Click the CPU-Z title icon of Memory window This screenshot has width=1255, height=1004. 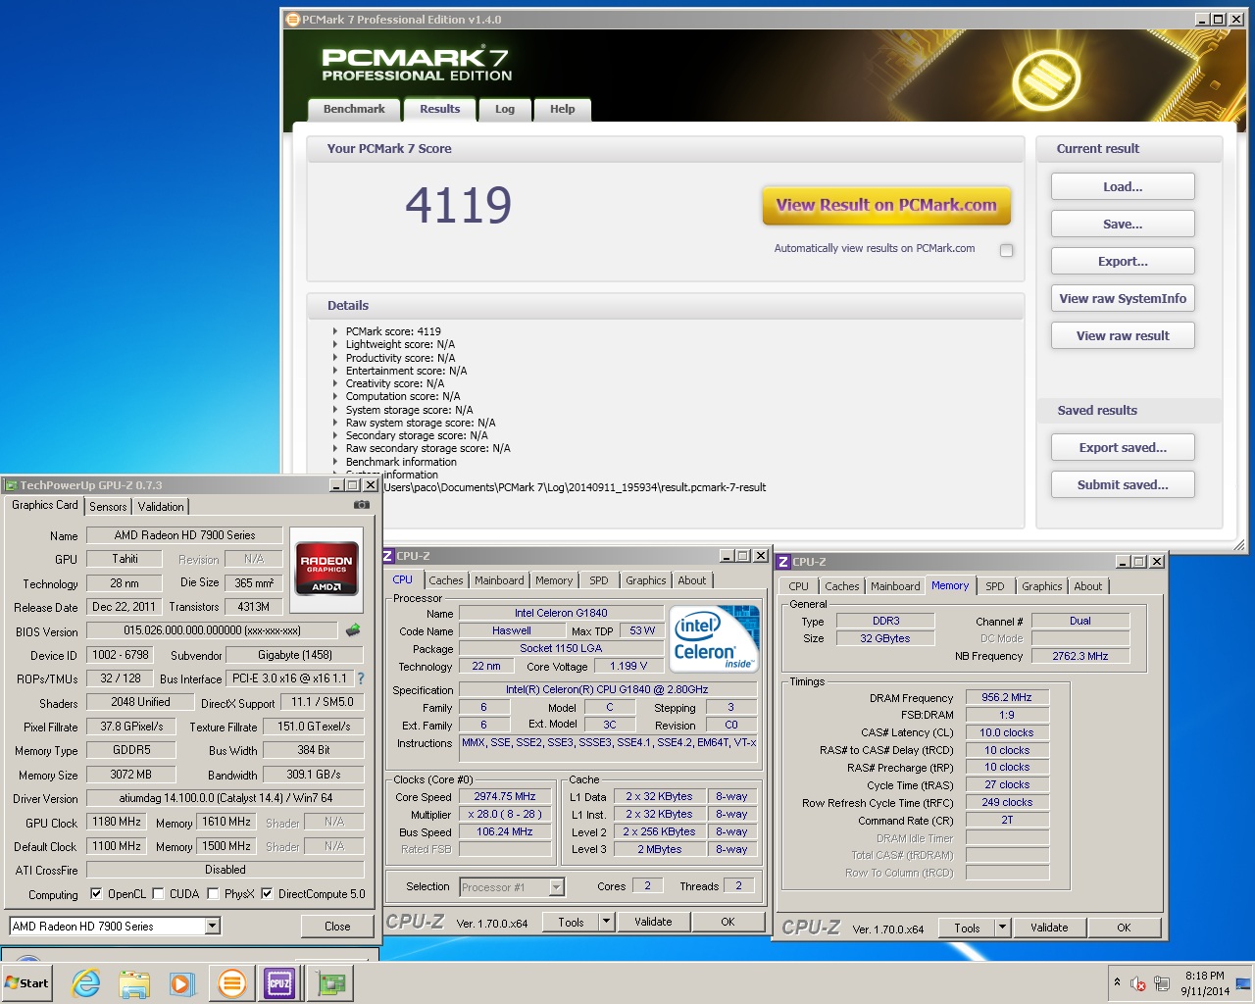pyautogui.click(x=783, y=562)
